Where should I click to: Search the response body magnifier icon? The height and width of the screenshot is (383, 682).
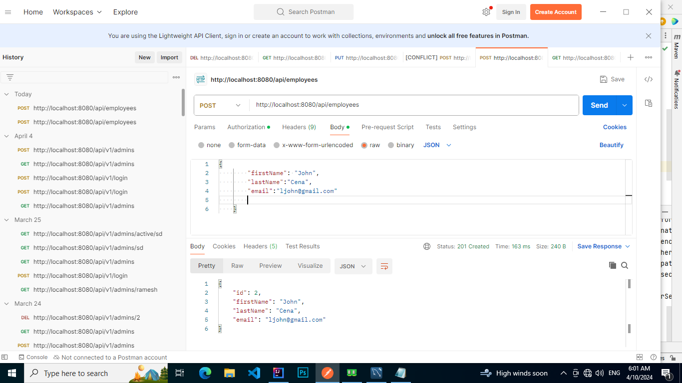click(625, 265)
